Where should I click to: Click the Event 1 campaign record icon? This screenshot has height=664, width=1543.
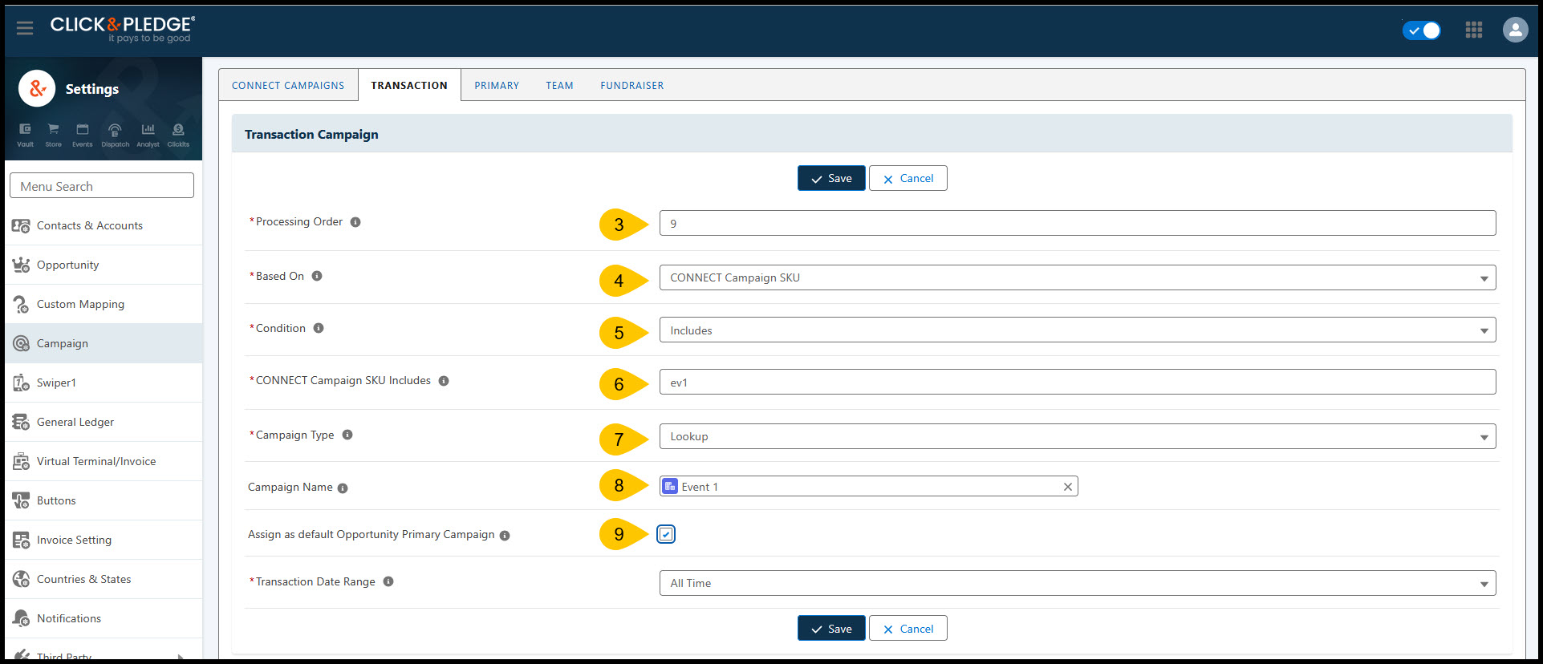coord(670,486)
